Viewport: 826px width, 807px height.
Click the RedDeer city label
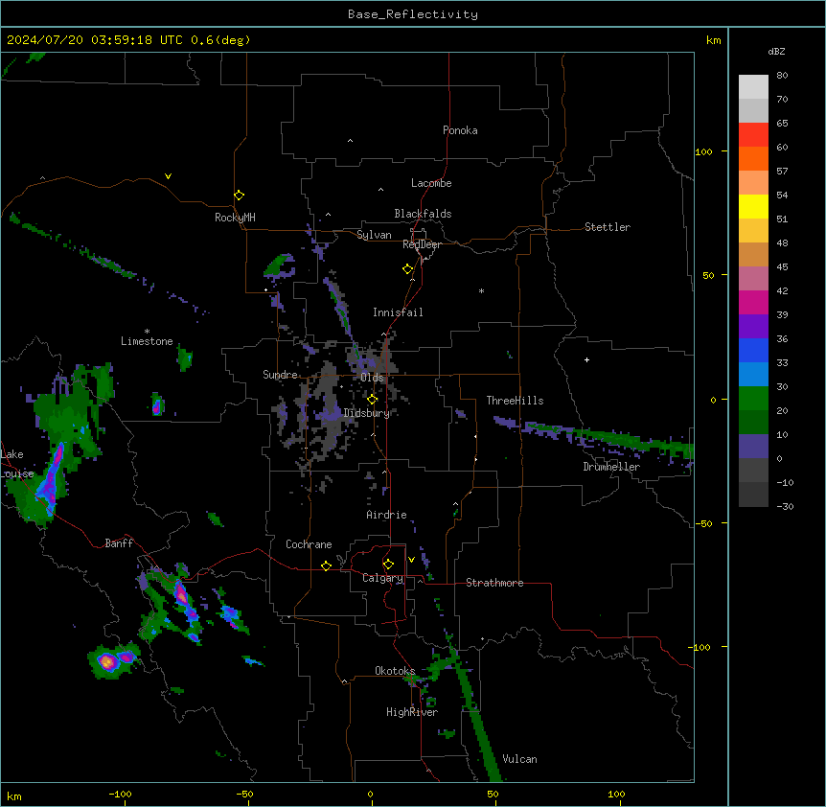point(422,244)
